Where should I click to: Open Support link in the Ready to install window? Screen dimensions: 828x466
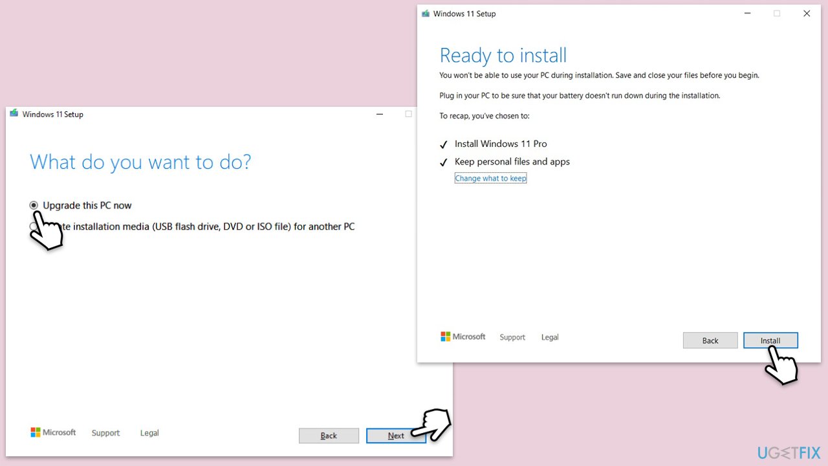click(512, 337)
